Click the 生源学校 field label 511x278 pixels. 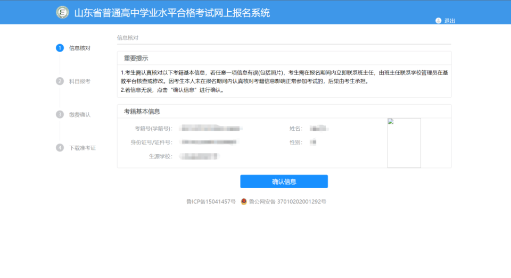coord(161,157)
